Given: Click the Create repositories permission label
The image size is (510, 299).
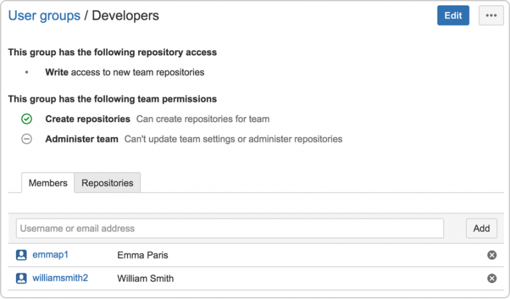Looking at the screenshot, I should 88,119.
